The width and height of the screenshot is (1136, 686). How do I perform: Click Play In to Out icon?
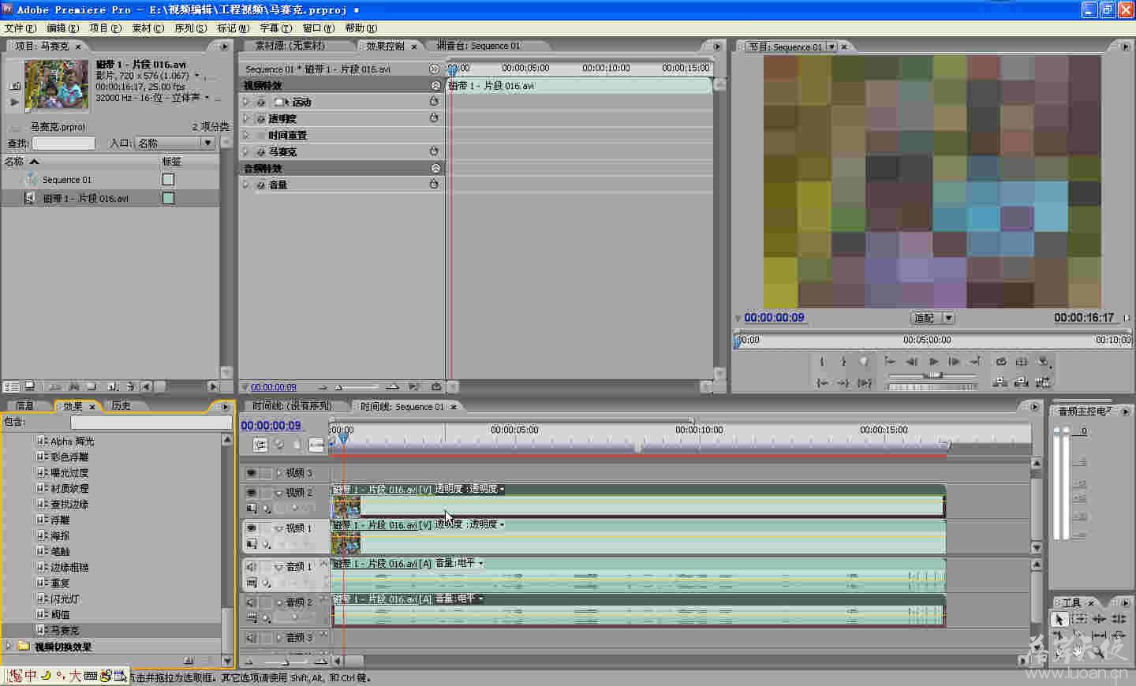coord(865,382)
